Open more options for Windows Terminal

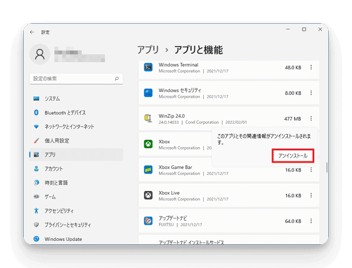pos(311,67)
